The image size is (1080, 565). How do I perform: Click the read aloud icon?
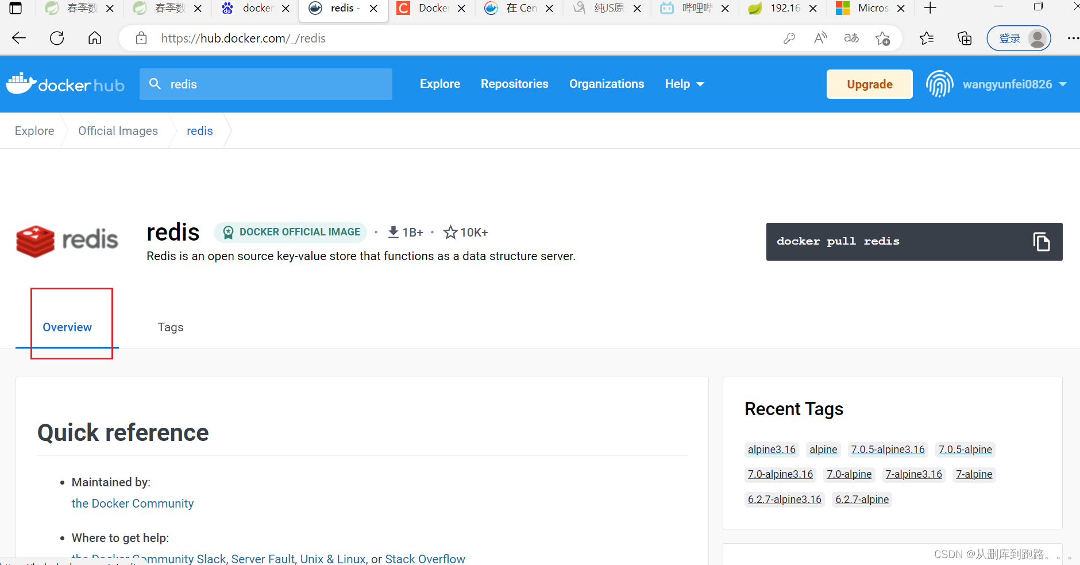pyautogui.click(x=820, y=38)
